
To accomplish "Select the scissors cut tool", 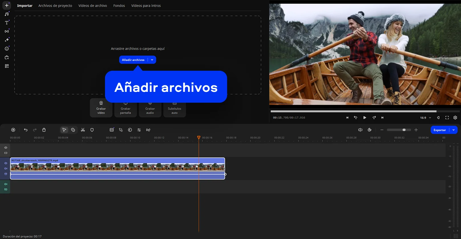I will [83, 130].
